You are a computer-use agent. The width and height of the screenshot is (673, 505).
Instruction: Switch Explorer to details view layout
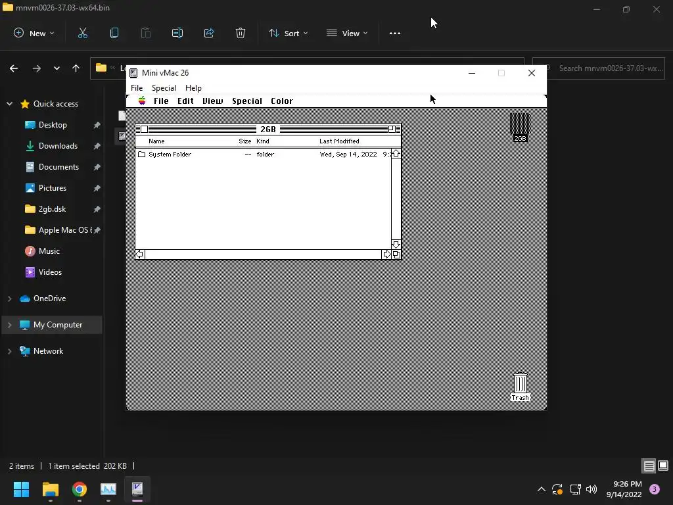[649, 466]
